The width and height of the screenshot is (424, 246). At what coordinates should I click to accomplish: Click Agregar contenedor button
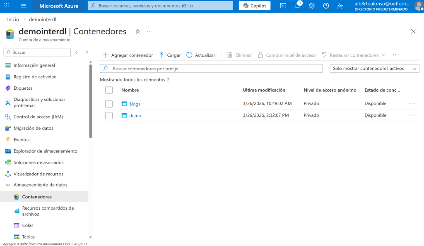128,55
